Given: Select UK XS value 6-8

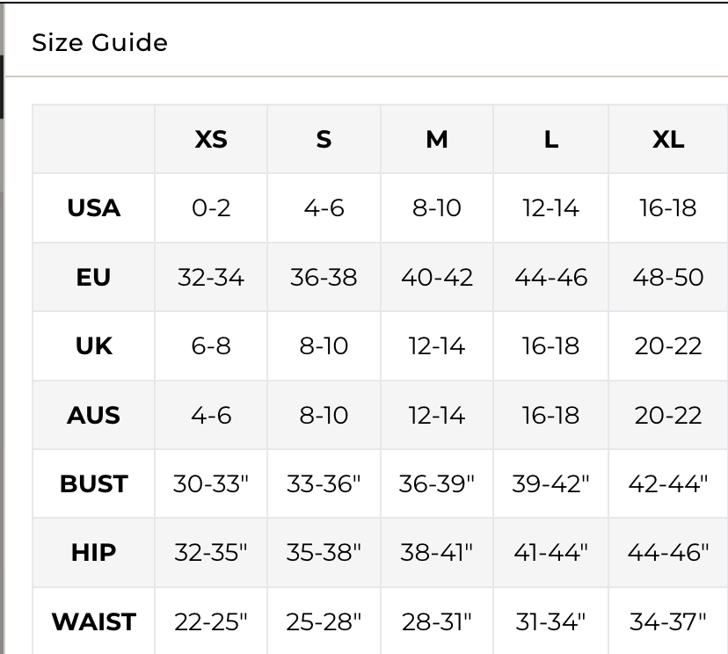Looking at the screenshot, I should click(x=211, y=346).
